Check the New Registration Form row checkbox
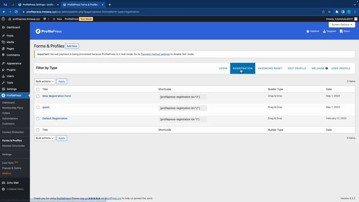Viewport: 359px width, 202px height. 38,96
